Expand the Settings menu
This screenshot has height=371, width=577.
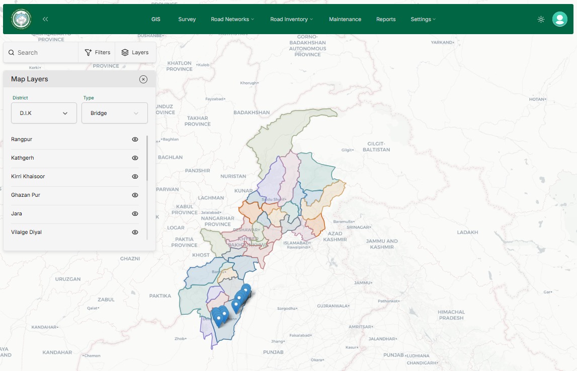pyautogui.click(x=423, y=19)
